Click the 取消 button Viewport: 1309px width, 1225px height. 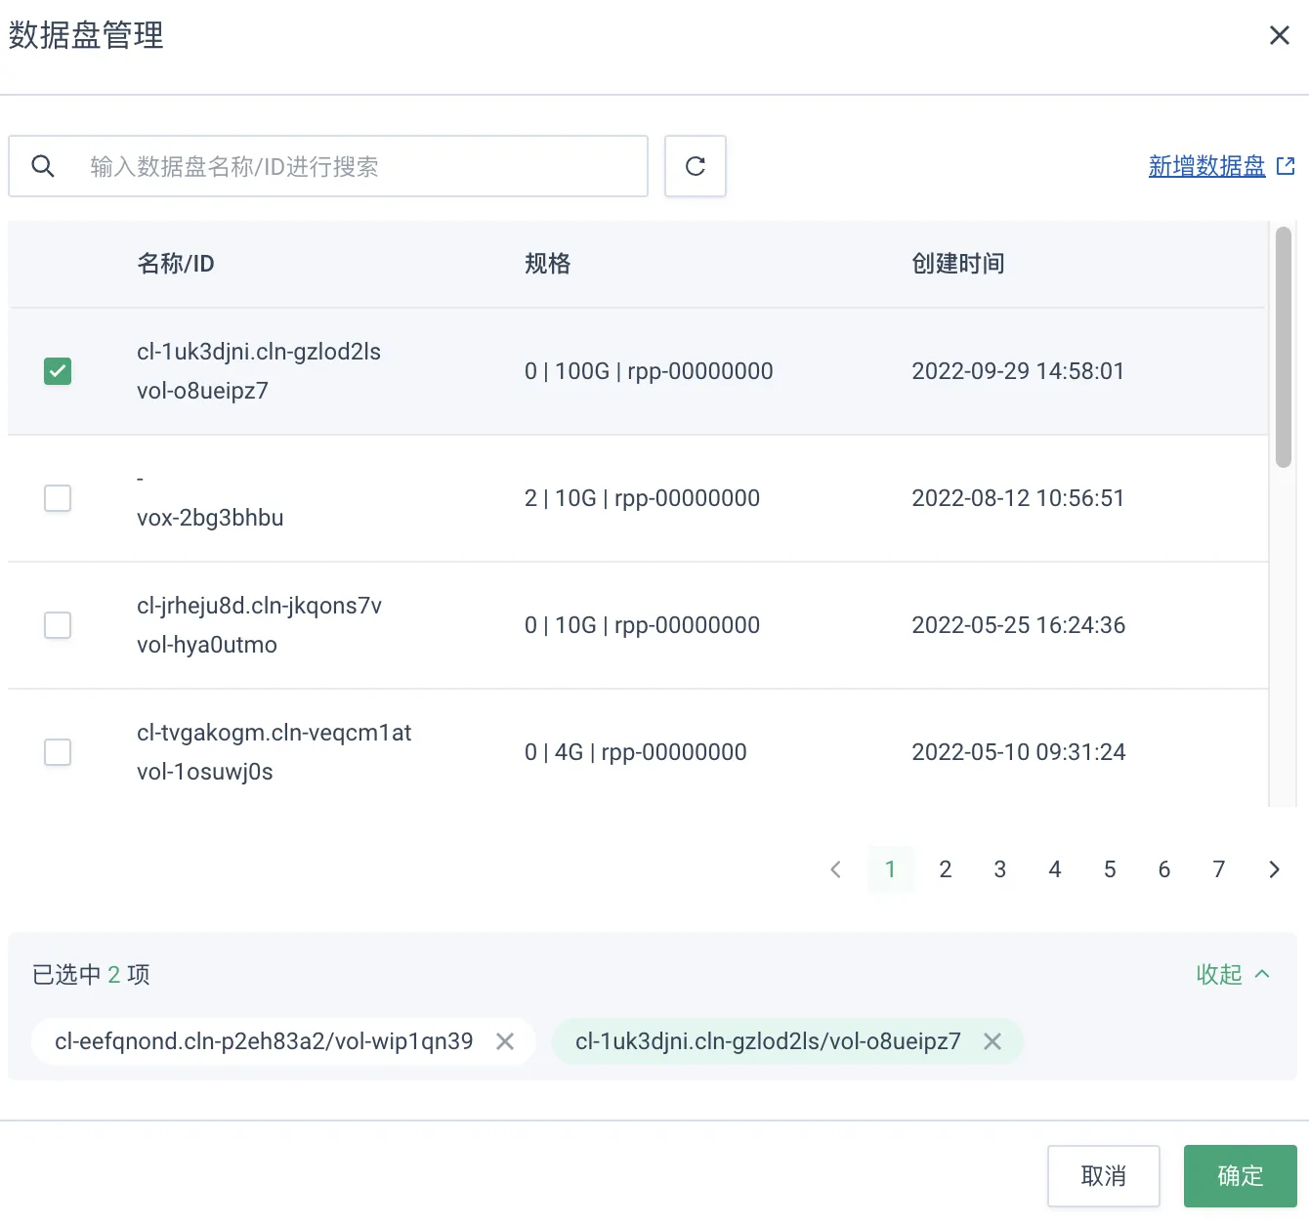click(x=1104, y=1176)
